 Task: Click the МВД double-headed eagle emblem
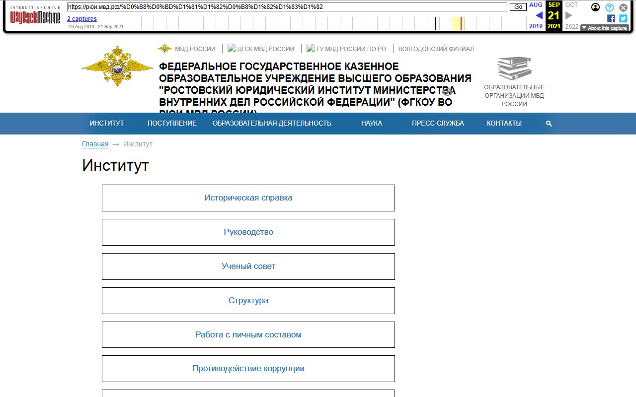coord(117,66)
